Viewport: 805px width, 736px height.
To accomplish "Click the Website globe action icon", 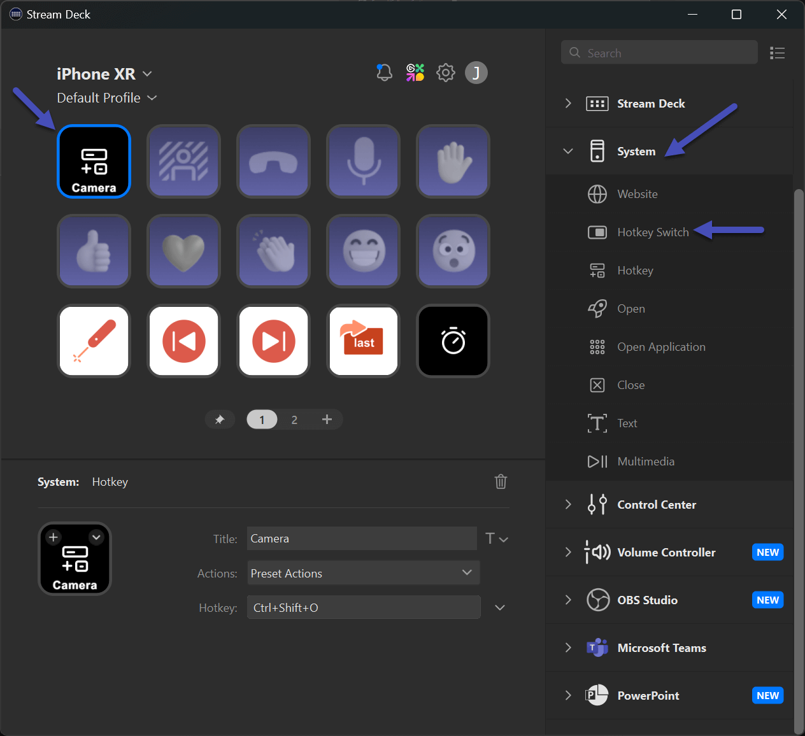I will [597, 194].
